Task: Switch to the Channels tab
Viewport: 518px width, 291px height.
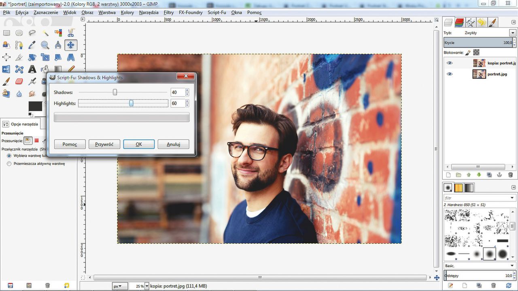Action: (x=459, y=22)
